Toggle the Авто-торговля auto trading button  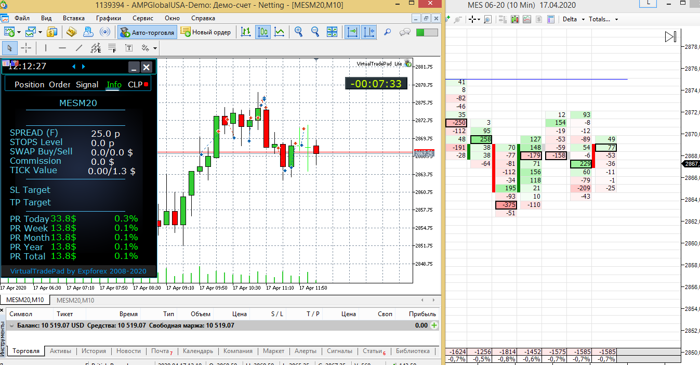click(148, 32)
